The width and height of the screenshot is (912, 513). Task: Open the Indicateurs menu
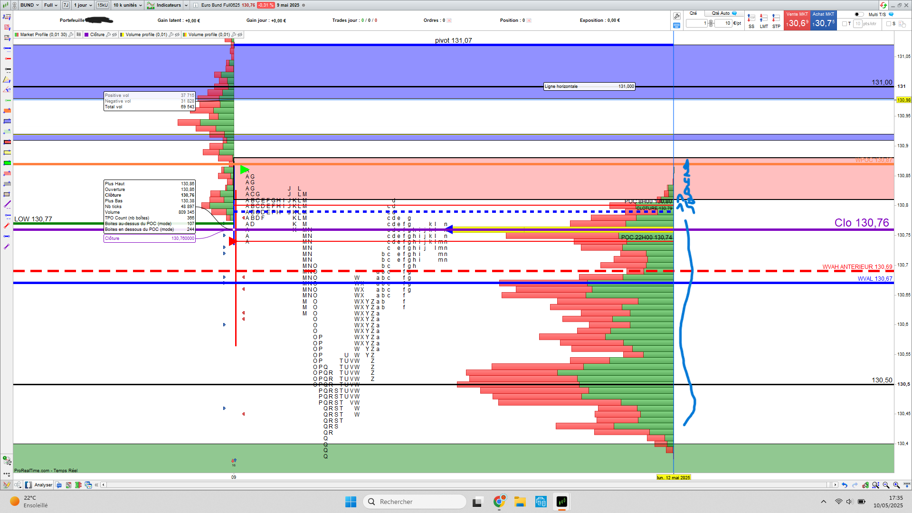pyautogui.click(x=169, y=5)
